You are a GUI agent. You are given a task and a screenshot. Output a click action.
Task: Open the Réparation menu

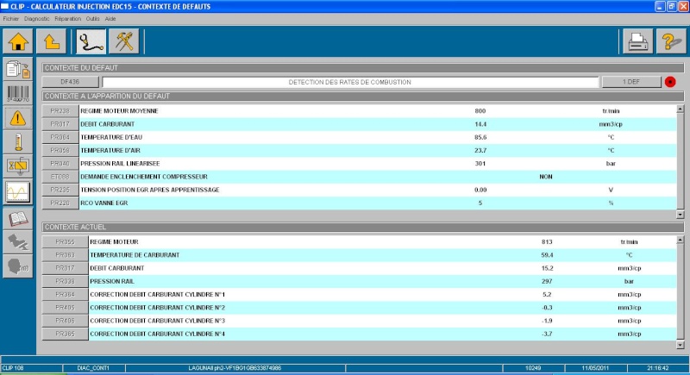coord(68,19)
